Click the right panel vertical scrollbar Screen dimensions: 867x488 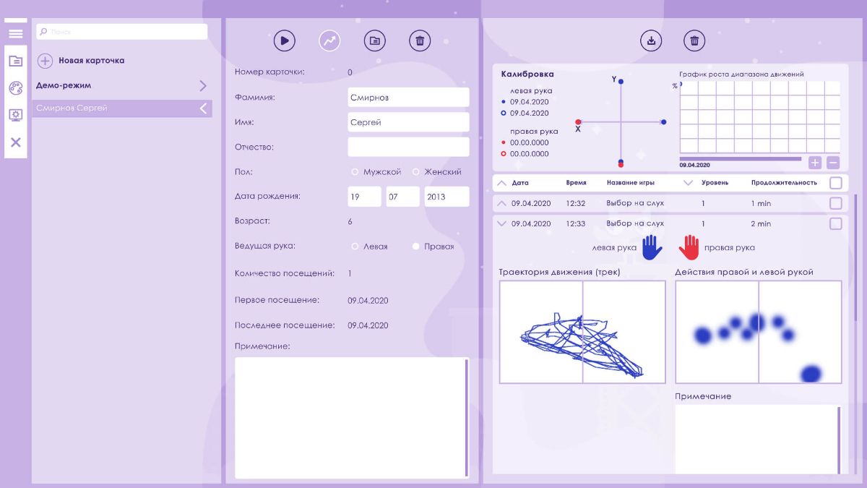coord(856,257)
